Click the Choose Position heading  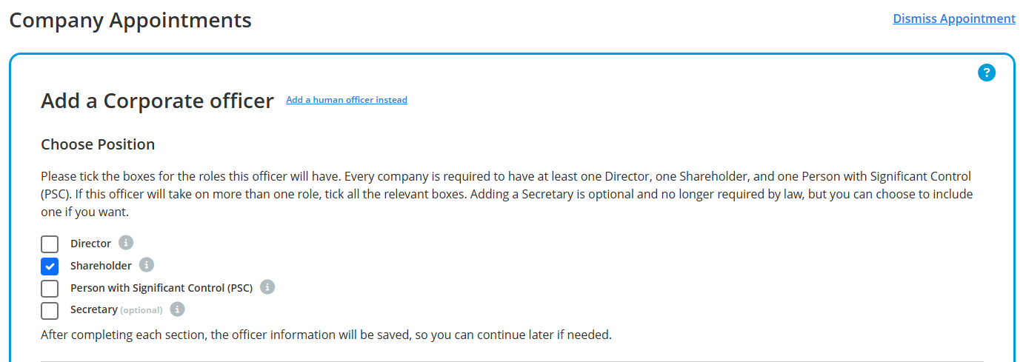pyautogui.click(x=98, y=144)
